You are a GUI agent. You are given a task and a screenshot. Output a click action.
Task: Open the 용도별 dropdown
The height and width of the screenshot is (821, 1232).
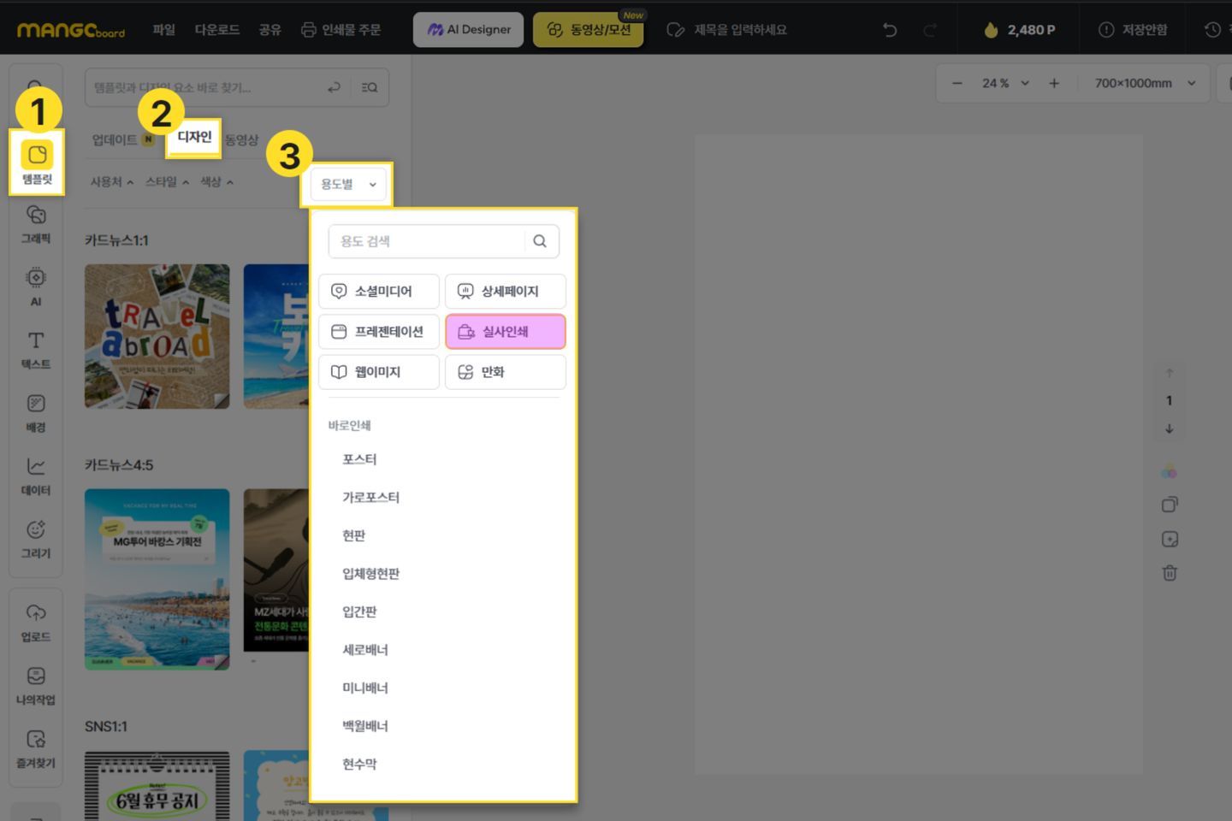coord(348,184)
